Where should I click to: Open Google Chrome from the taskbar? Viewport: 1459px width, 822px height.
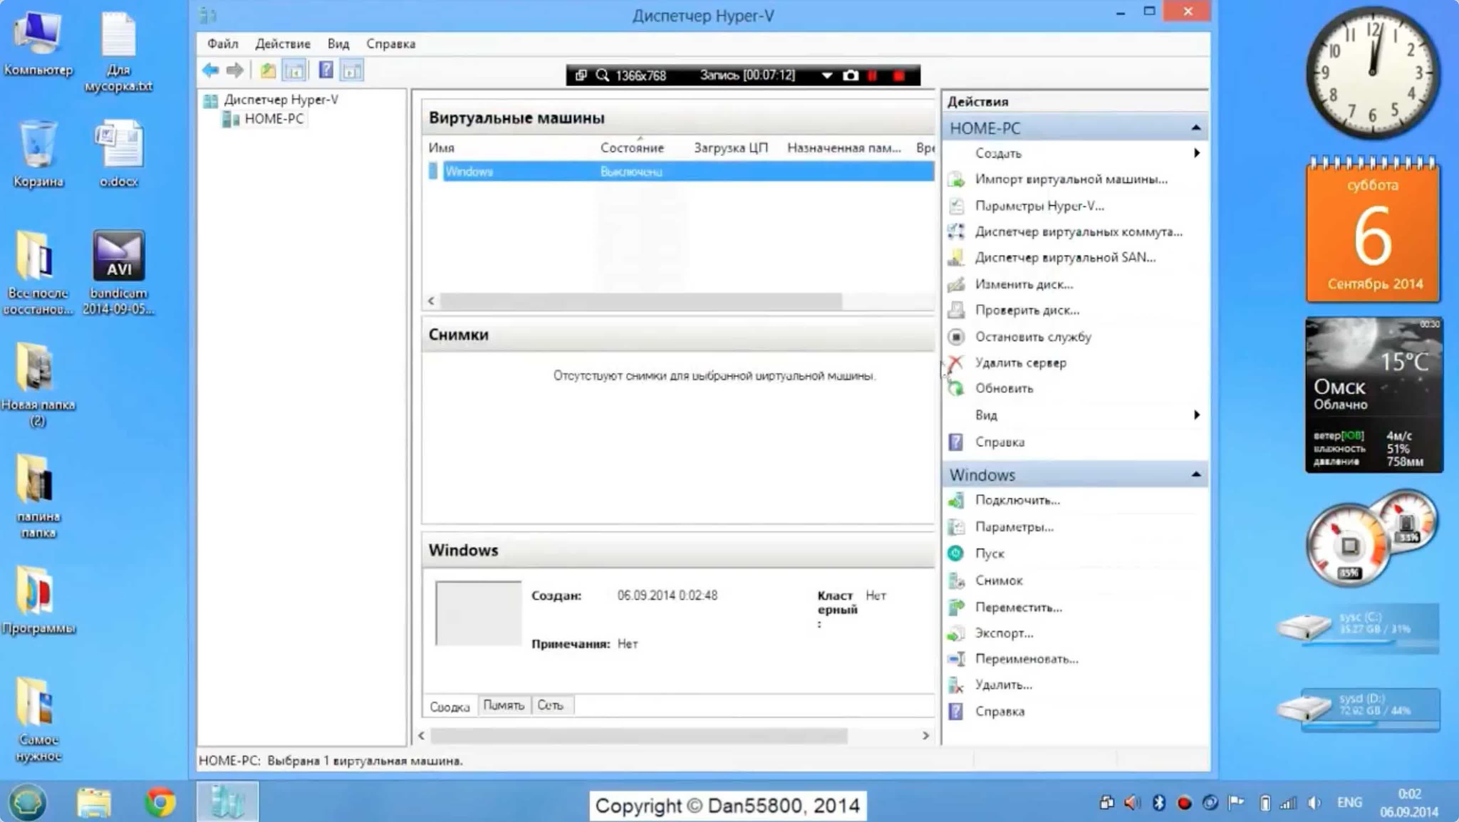point(160,802)
